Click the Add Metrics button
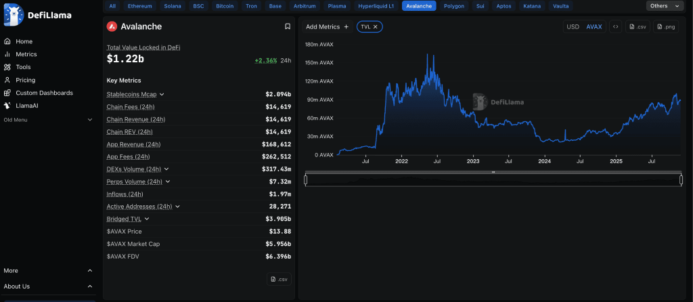The image size is (693, 302). 327,26
